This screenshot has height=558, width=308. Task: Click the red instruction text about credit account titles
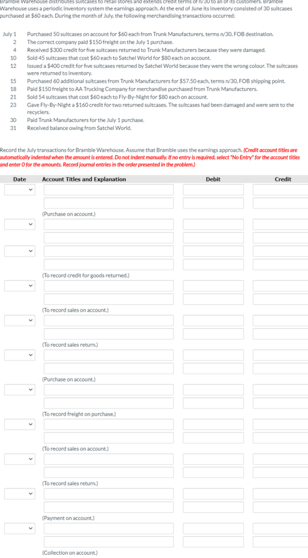click(x=150, y=158)
